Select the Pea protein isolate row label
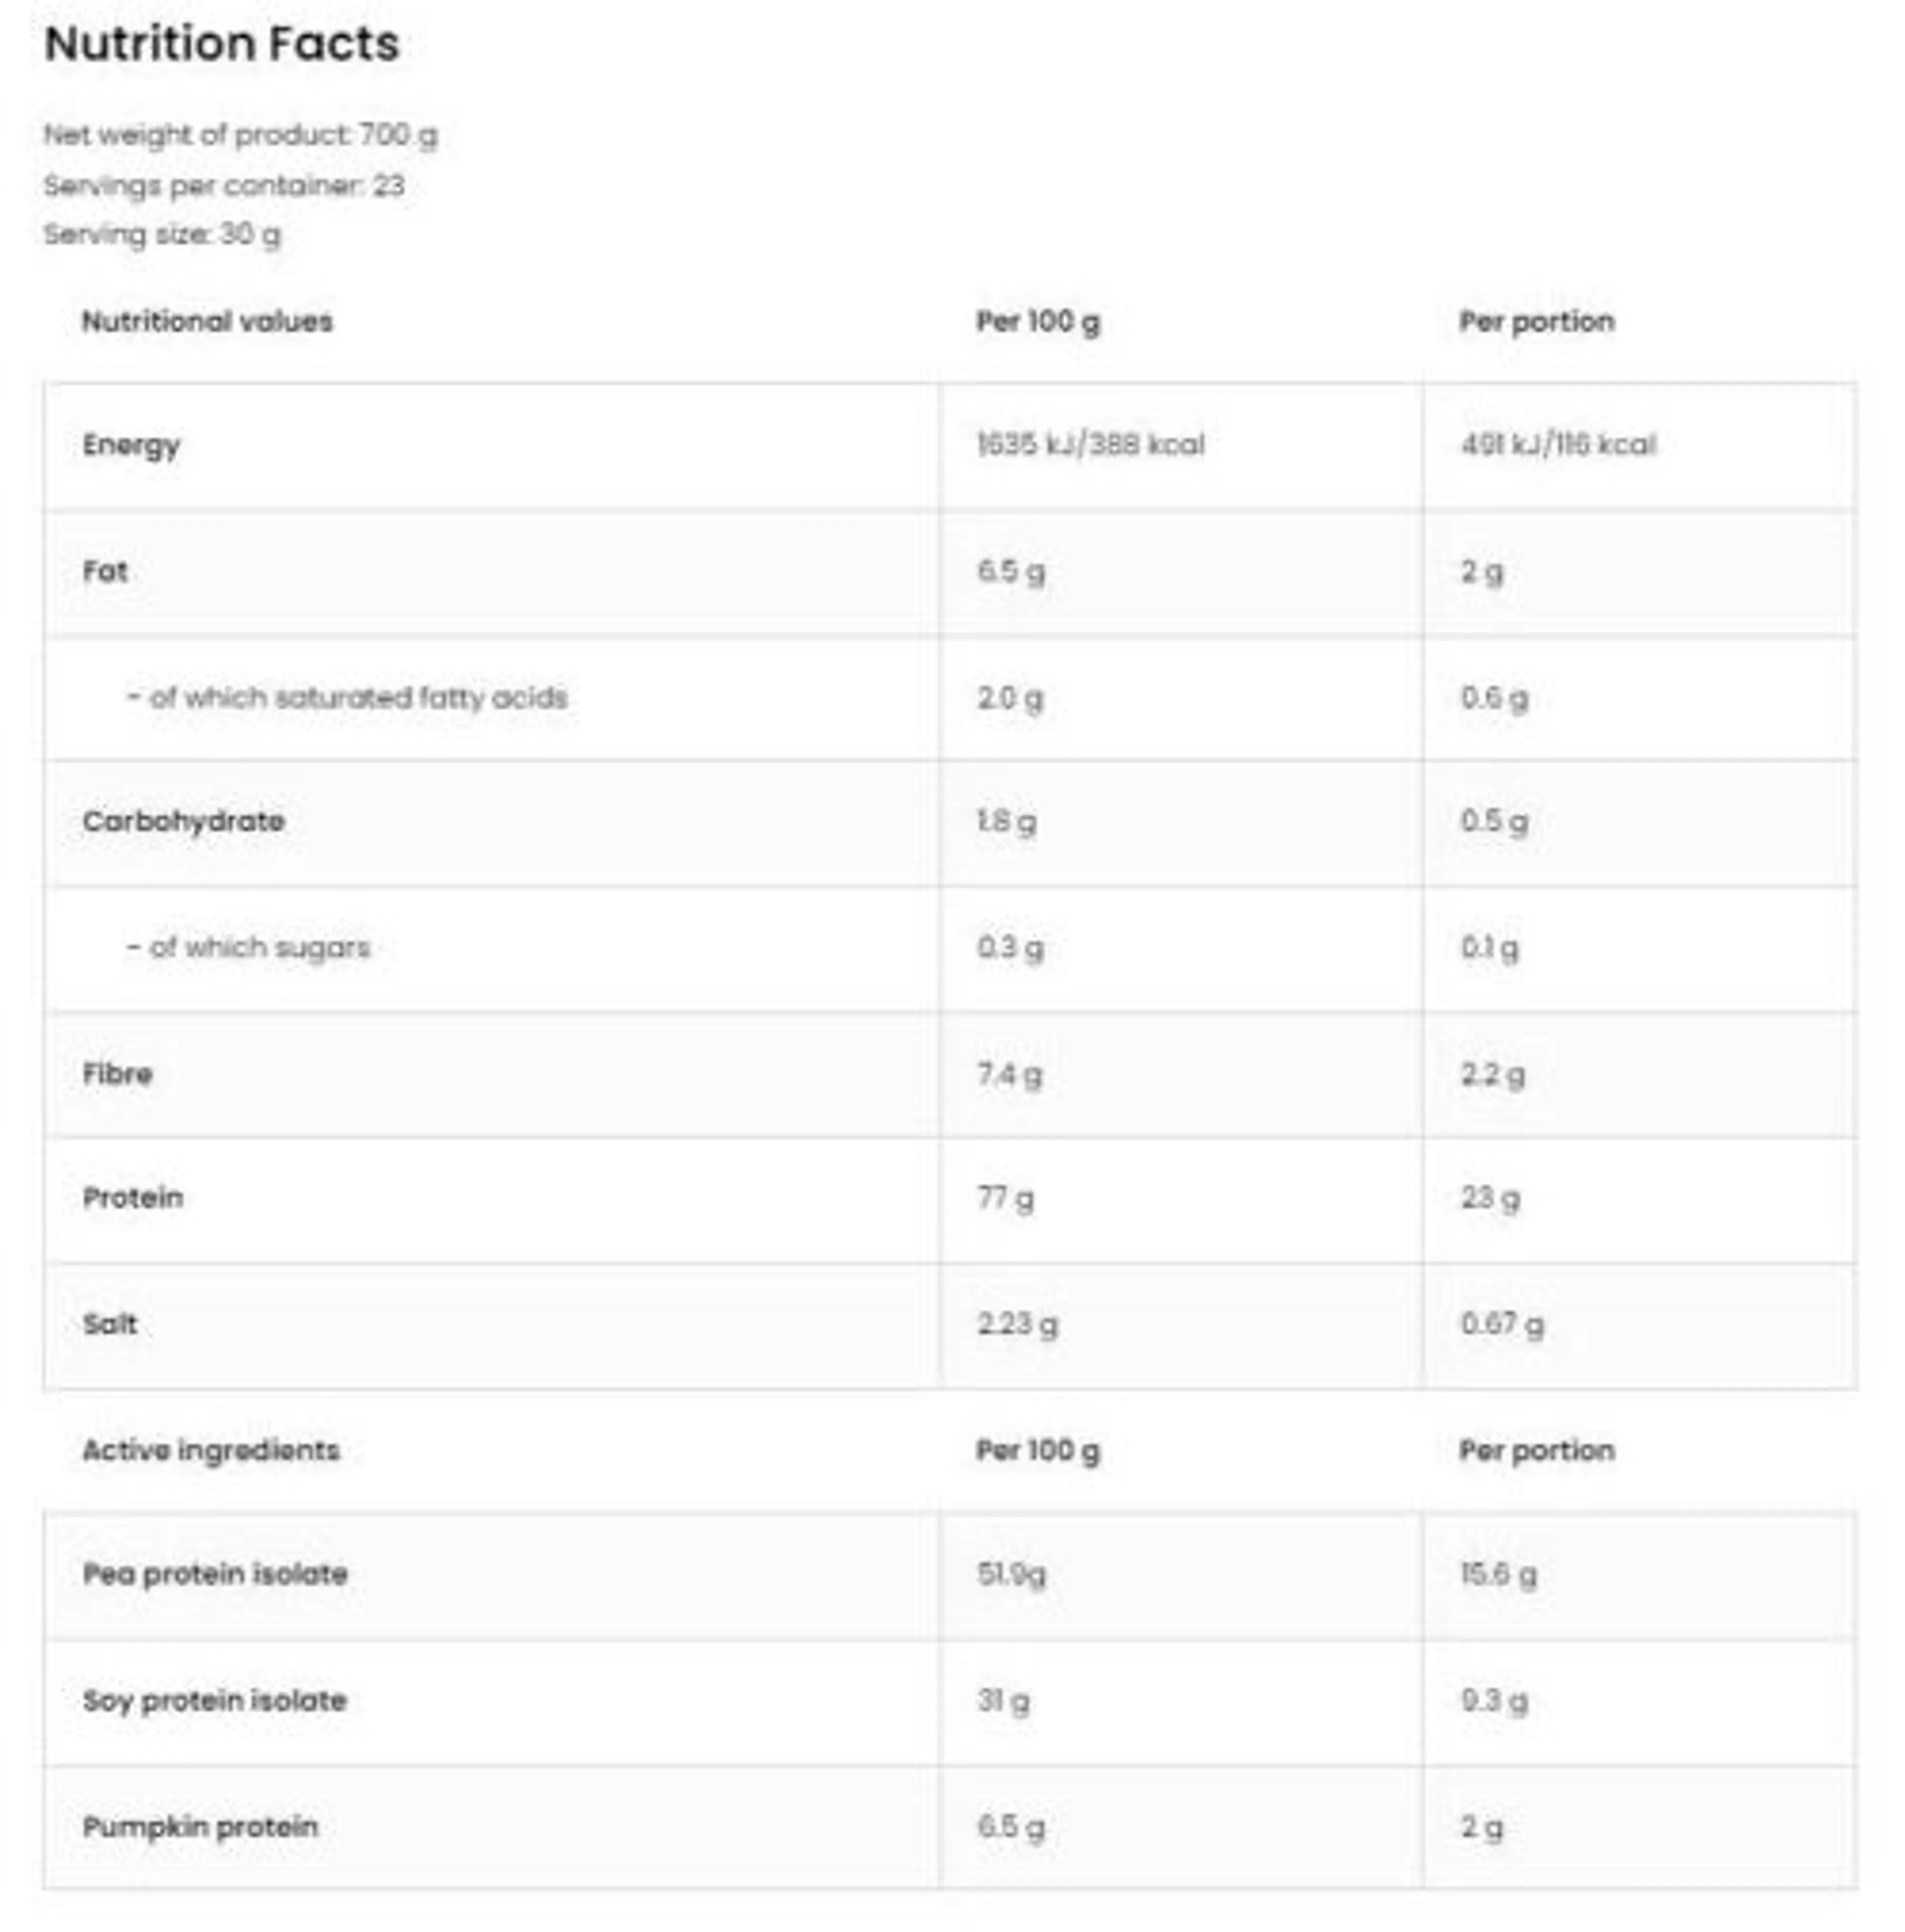Viewport: 1905px width, 1932px height. pyautogui.click(x=215, y=1574)
